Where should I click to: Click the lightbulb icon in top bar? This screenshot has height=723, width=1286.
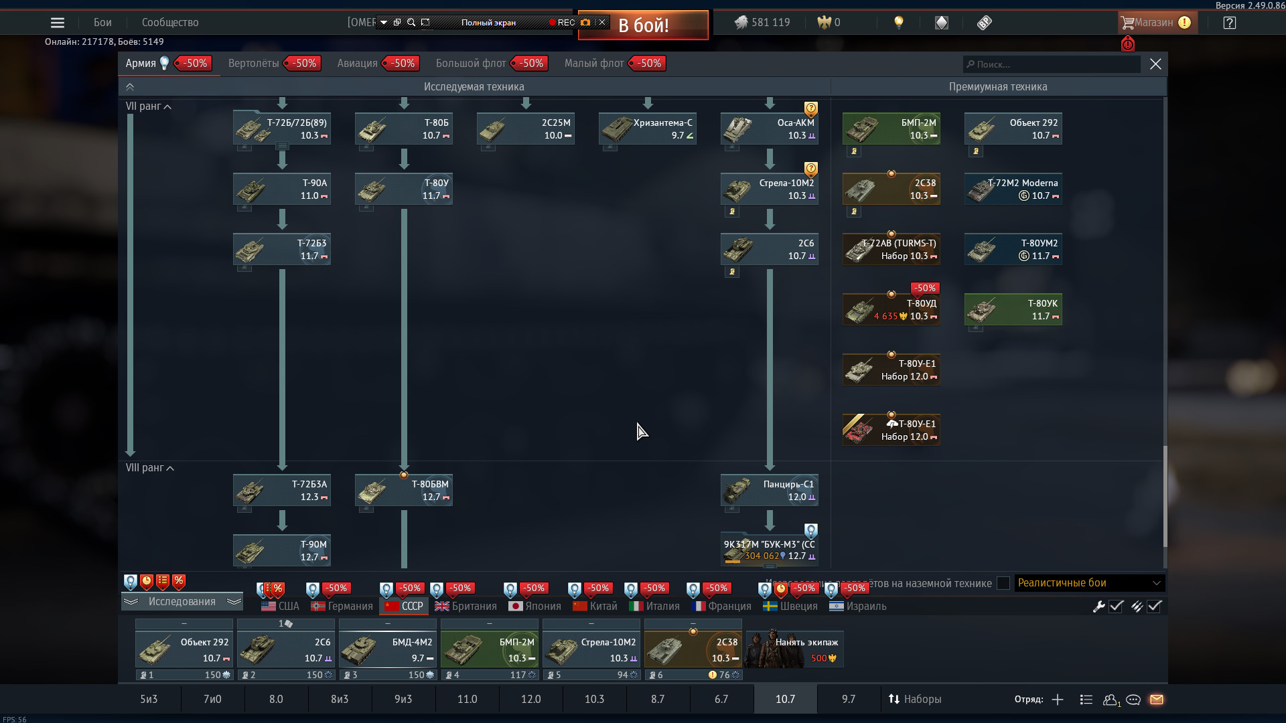pos(899,22)
